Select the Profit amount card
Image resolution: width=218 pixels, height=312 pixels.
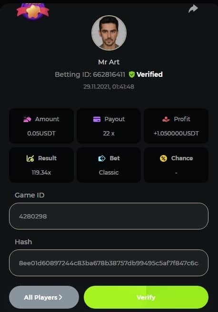176,126
